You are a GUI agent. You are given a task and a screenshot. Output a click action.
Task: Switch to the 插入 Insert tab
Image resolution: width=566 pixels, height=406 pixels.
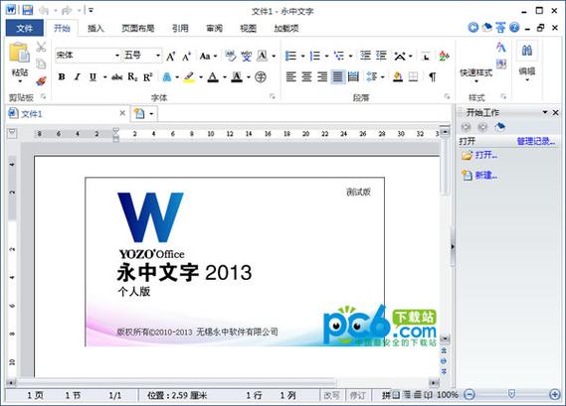tap(95, 28)
